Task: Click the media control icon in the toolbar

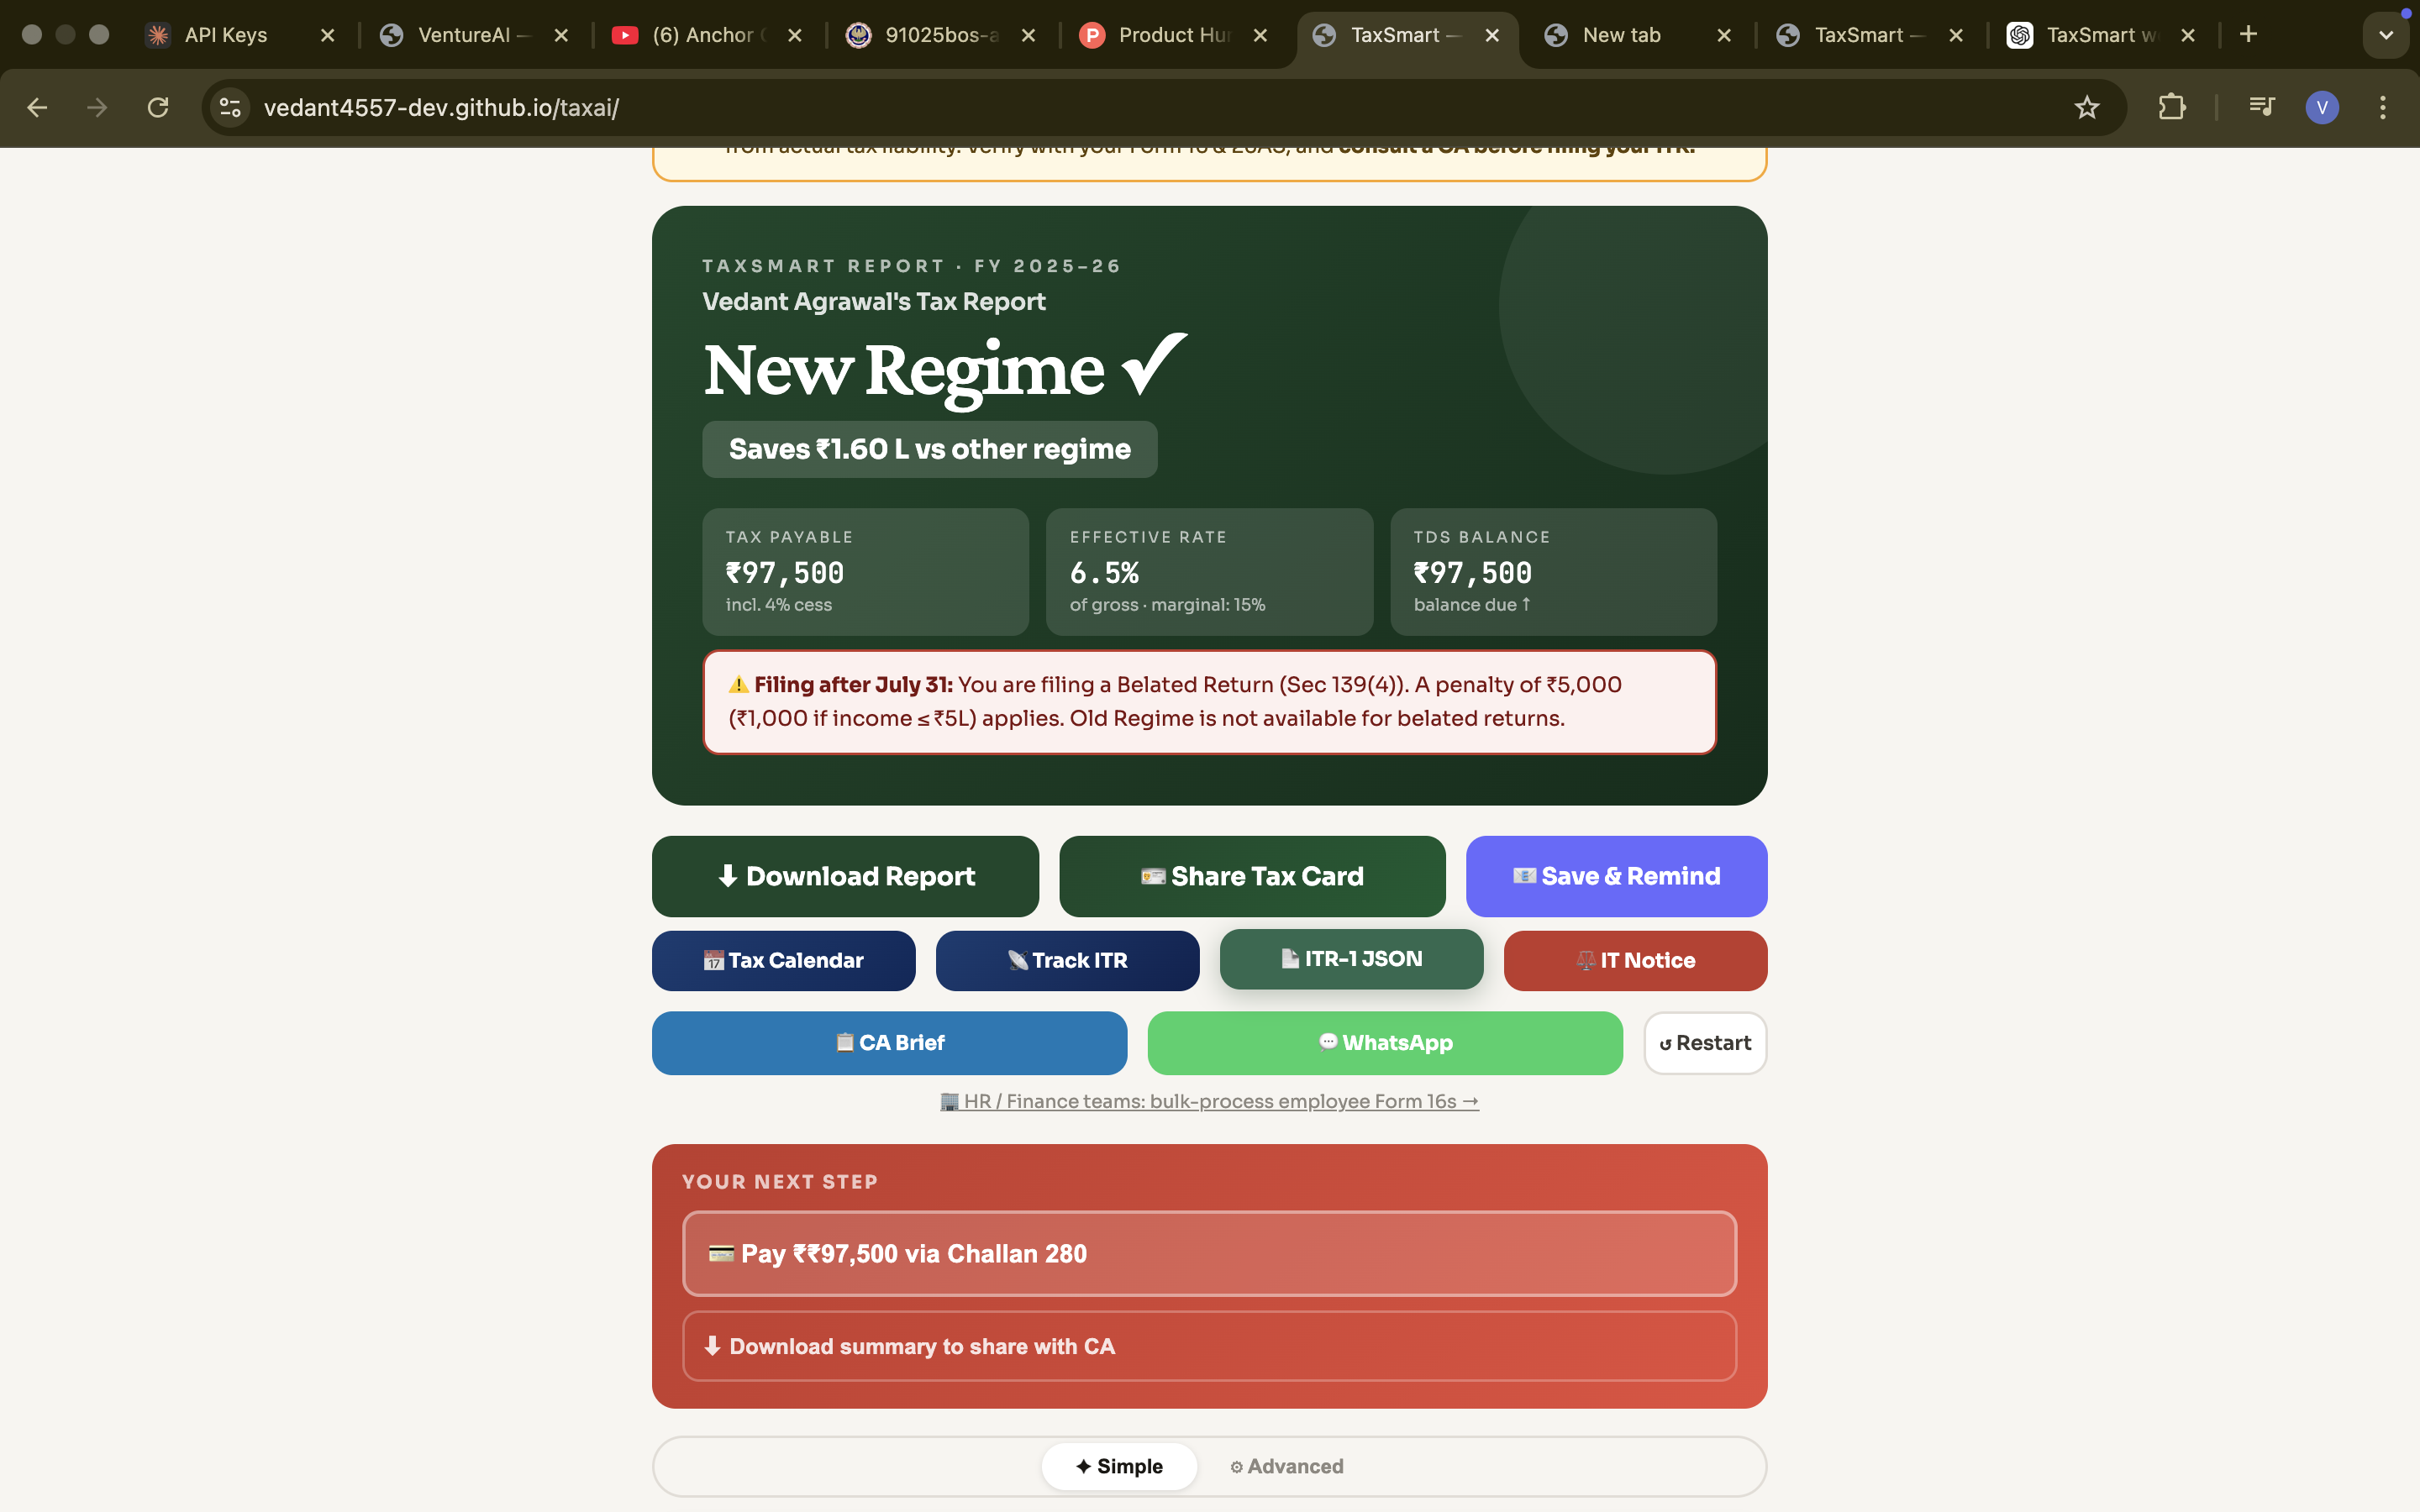Action: click(2261, 107)
